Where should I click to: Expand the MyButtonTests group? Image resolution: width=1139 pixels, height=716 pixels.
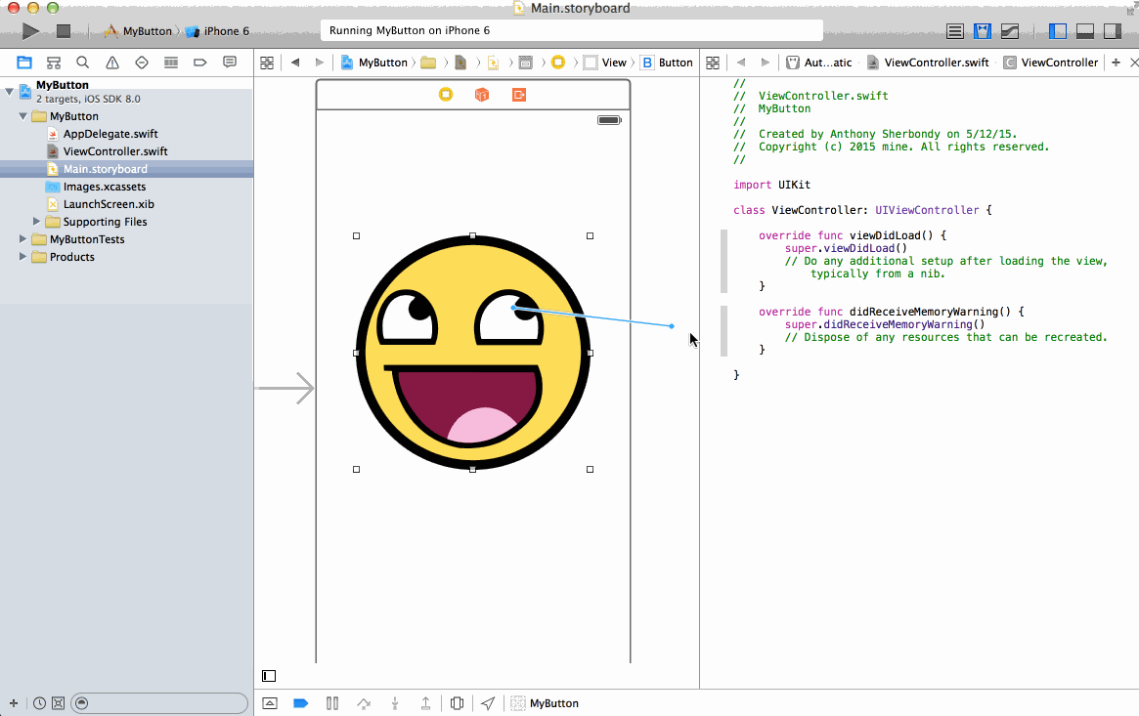(x=23, y=239)
